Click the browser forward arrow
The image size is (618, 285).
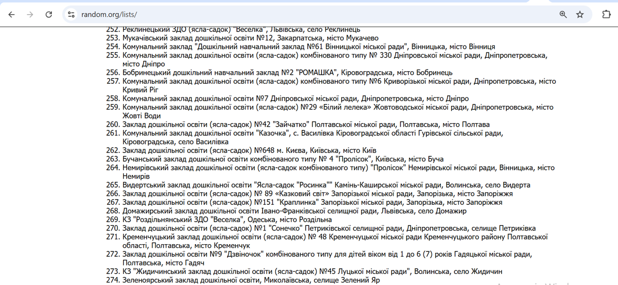(x=30, y=15)
